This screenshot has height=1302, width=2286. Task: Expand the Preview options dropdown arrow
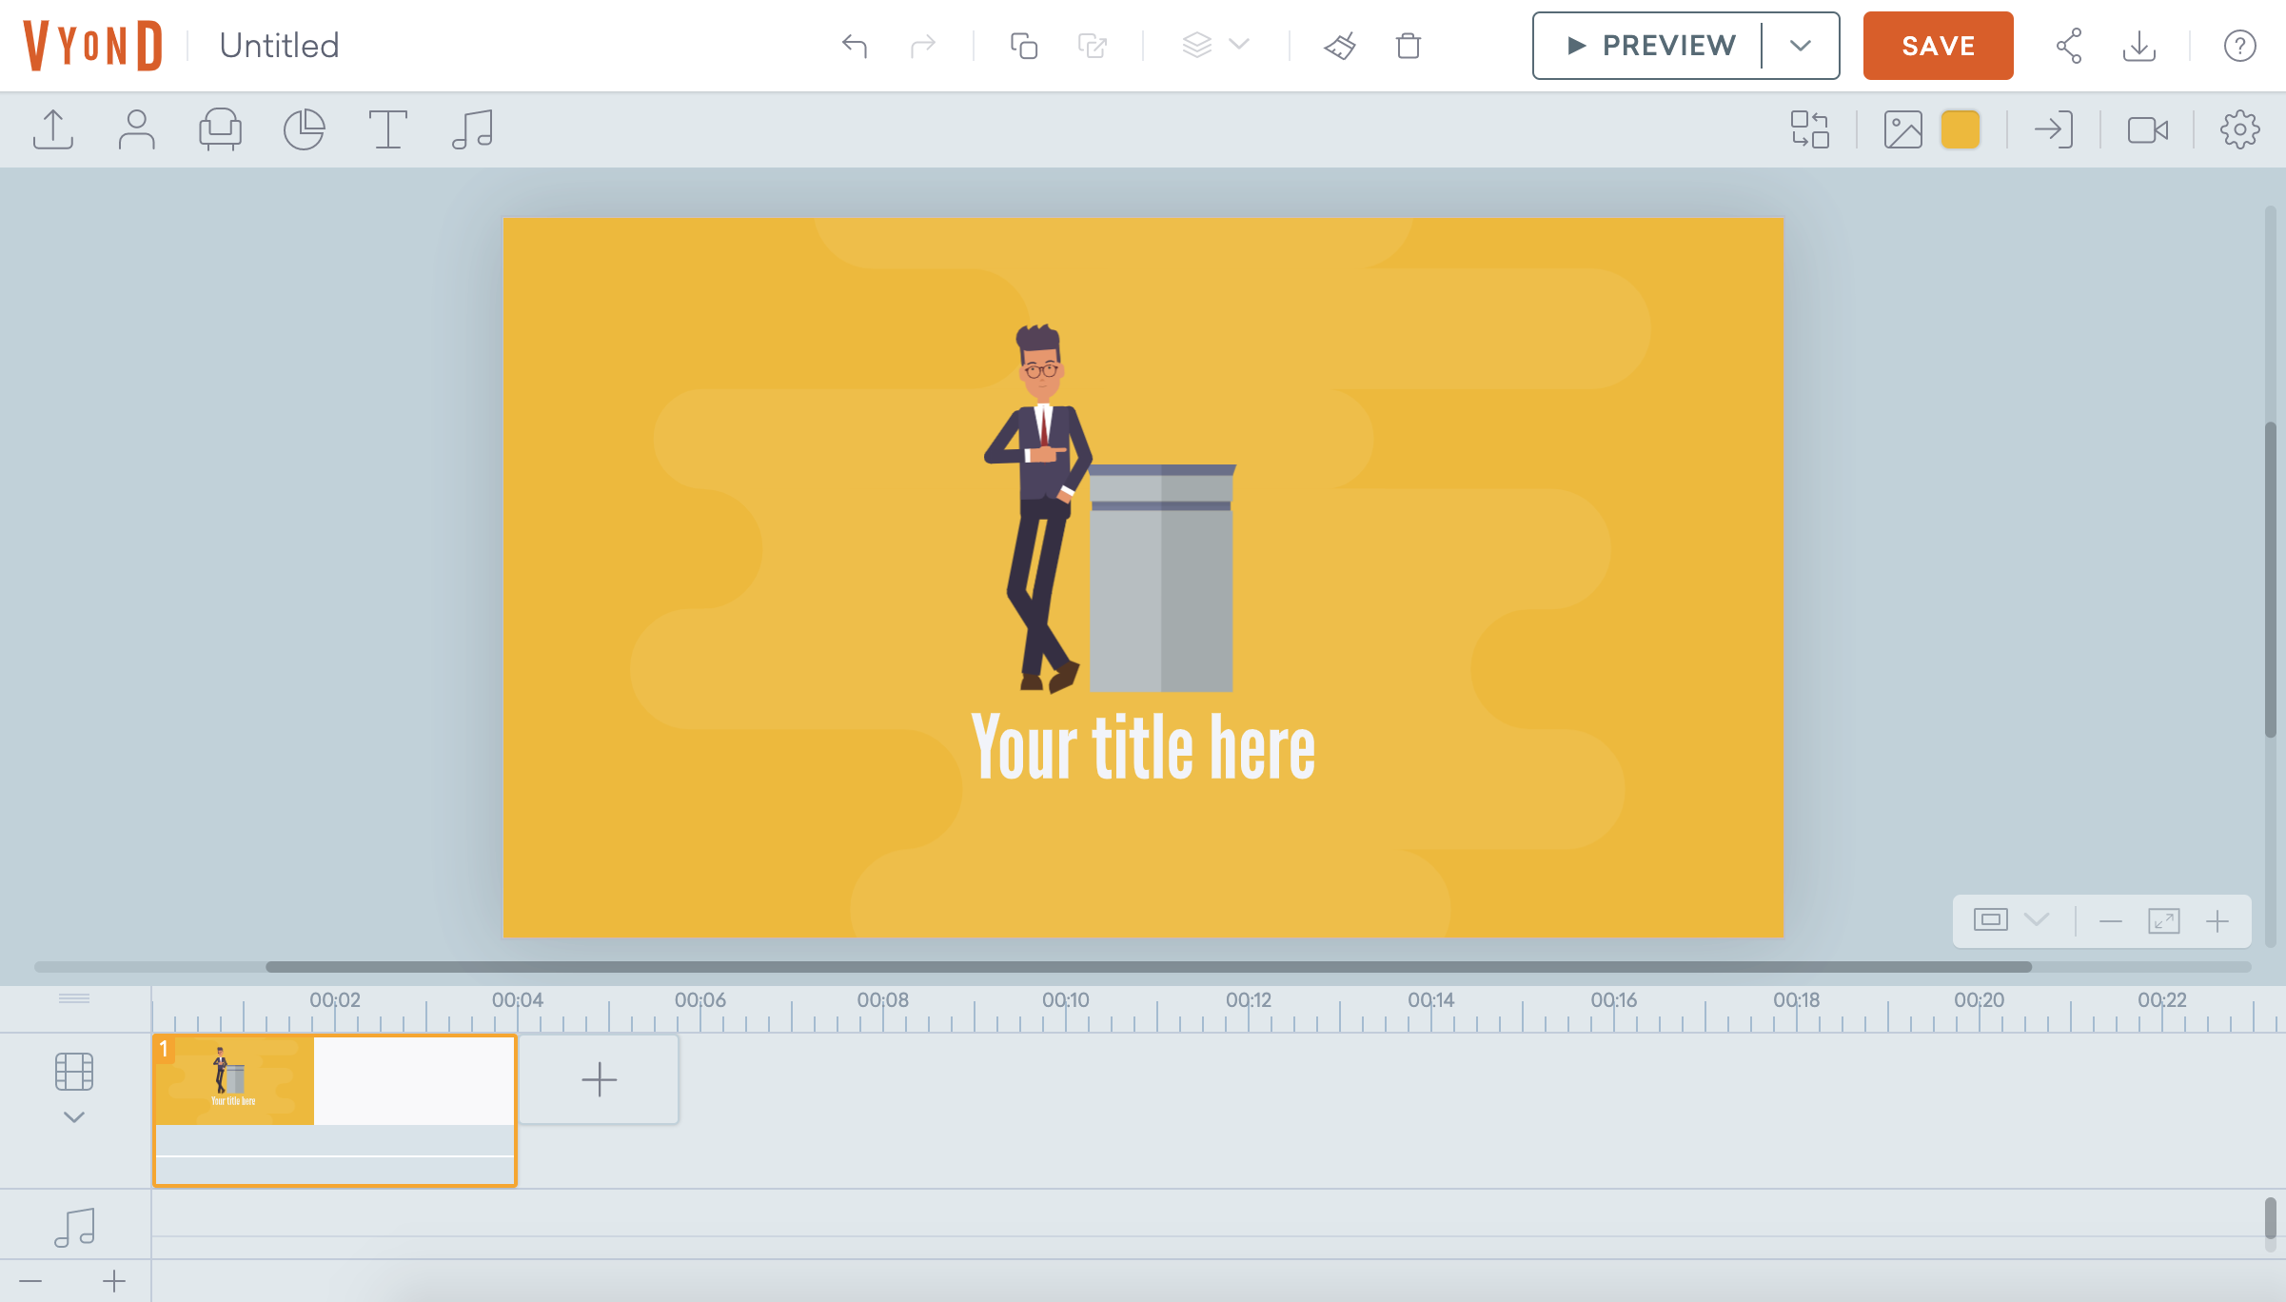tap(1800, 46)
